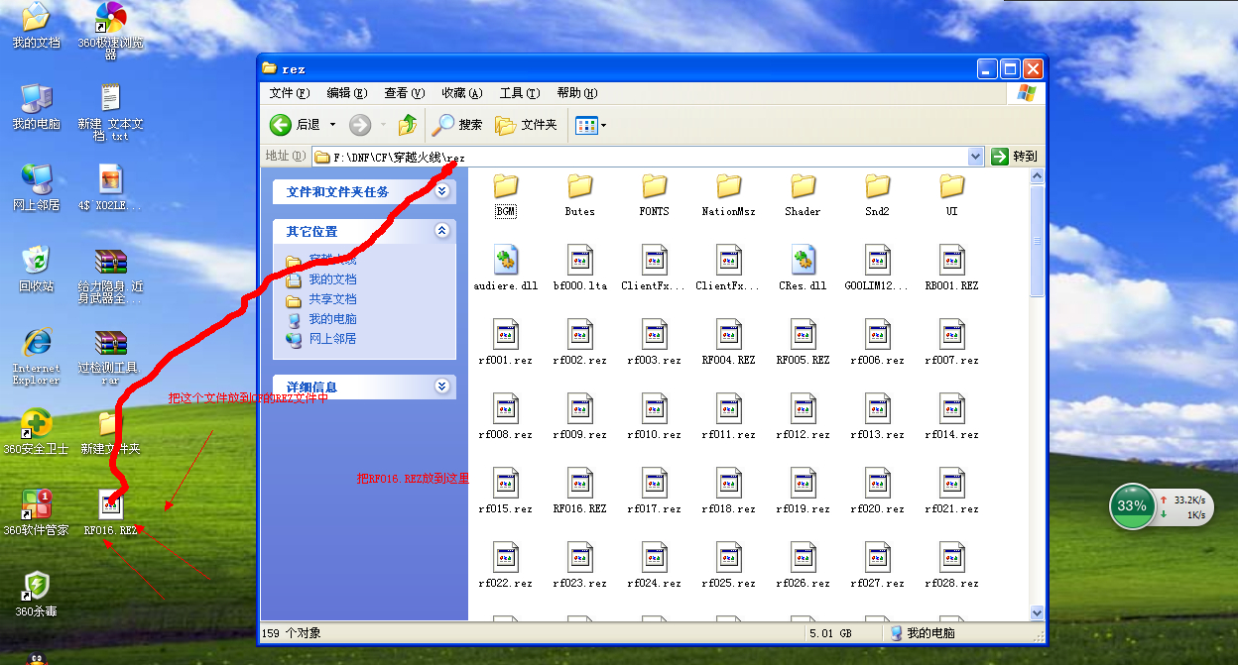Open the 文件(F) menu

coord(290,93)
